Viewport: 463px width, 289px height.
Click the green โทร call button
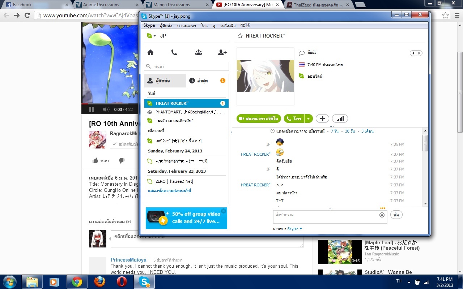click(294, 118)
